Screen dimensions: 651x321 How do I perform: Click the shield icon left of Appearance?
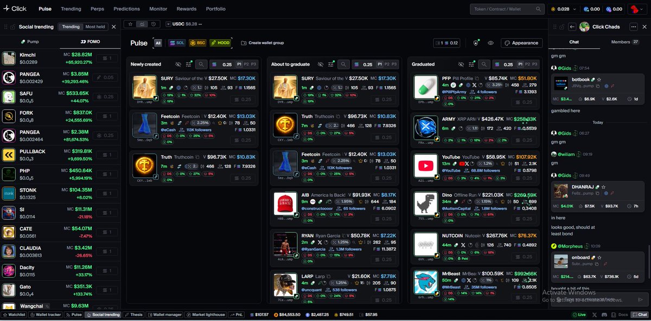click(x=476, y=43)
